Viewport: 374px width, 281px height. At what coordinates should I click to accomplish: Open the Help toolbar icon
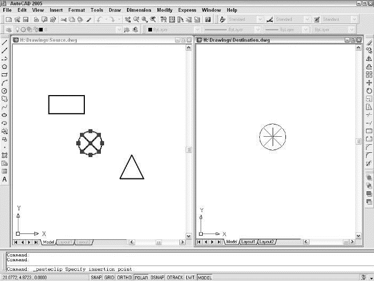pos(208,19)
